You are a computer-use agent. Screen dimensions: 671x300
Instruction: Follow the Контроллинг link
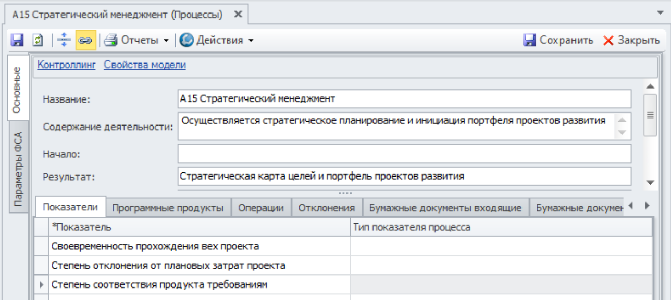point(67,65)
